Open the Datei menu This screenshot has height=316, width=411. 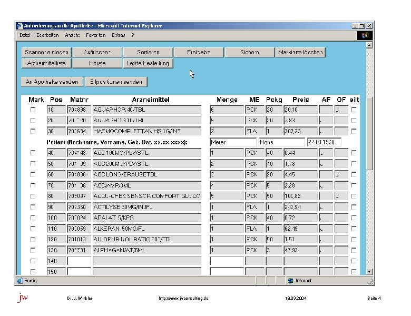point(25,35)
